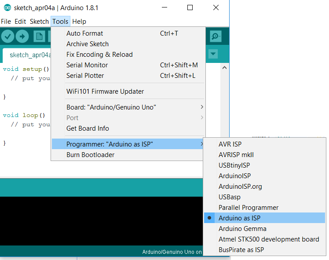
Task: Open the Serial Monitor magnifier icon
Action: (x=216, y=37)
